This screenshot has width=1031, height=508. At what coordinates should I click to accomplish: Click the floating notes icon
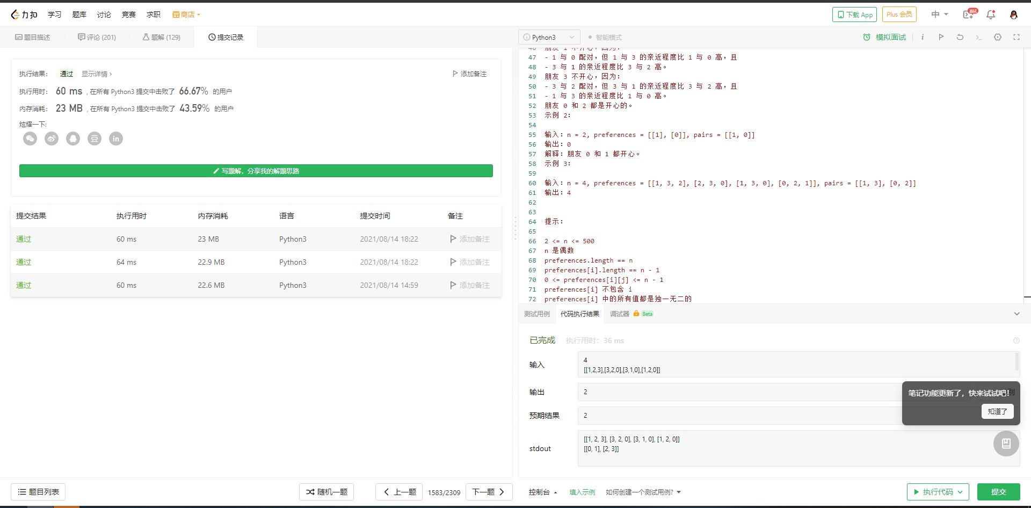pyautogui.click(x=1006, y=444)
